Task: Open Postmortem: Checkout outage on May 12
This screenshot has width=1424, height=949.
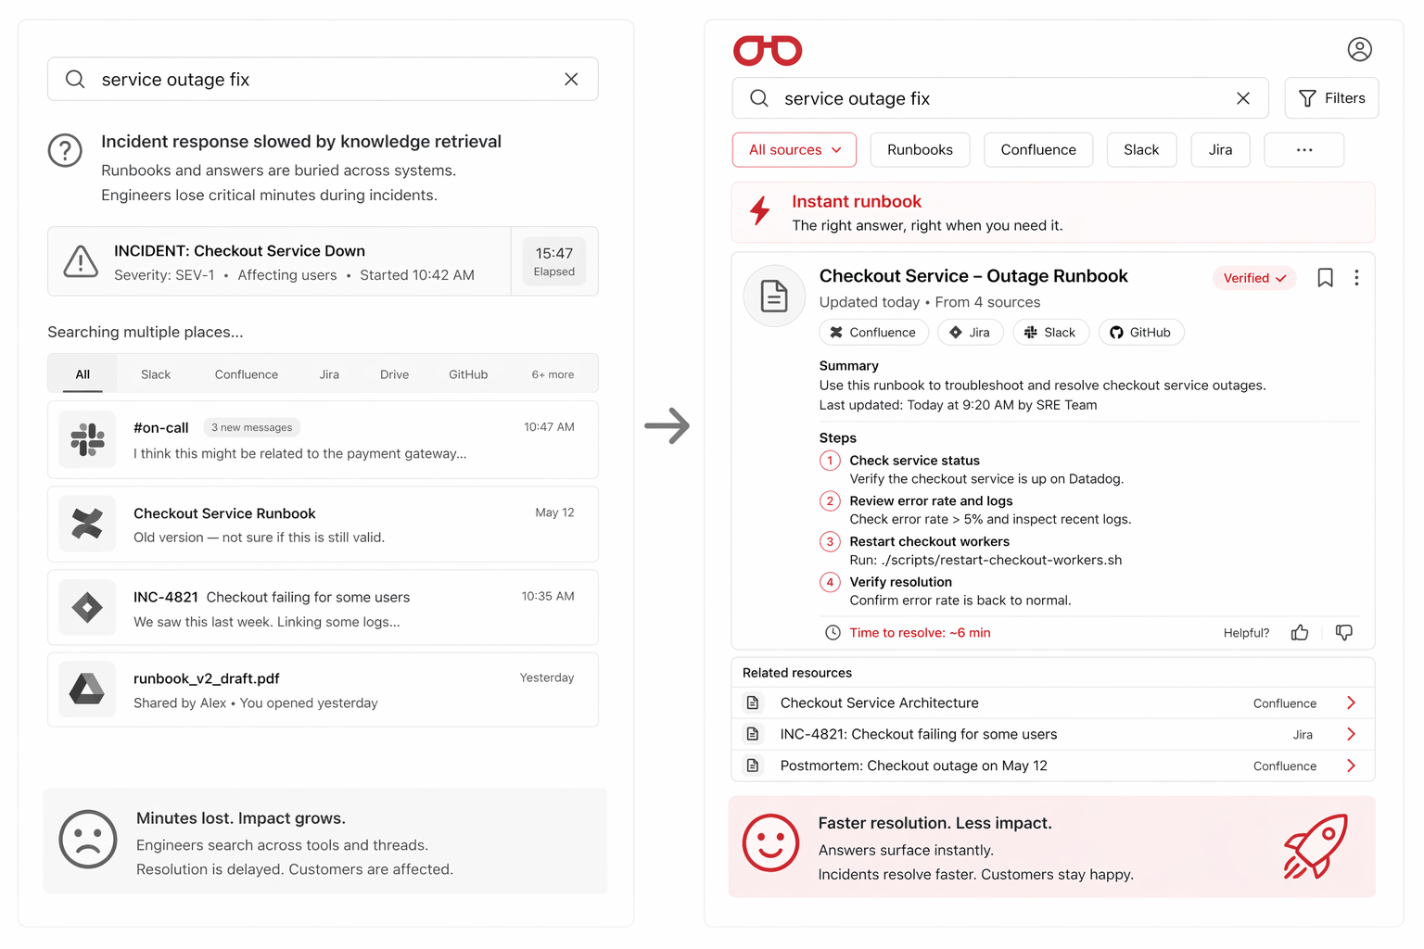Action: coord(913,766)
